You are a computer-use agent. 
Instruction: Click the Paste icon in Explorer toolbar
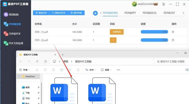54,70
